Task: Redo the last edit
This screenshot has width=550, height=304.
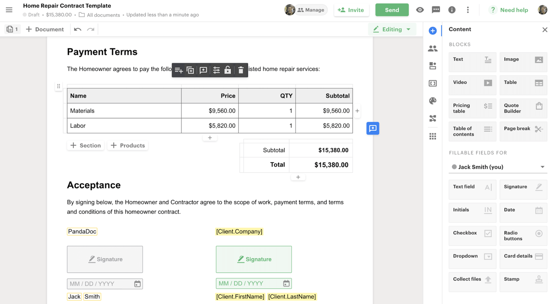Action: (91, 29)
